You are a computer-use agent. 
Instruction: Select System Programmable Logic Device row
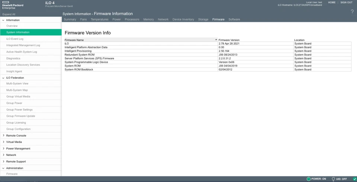click(208, 62)
